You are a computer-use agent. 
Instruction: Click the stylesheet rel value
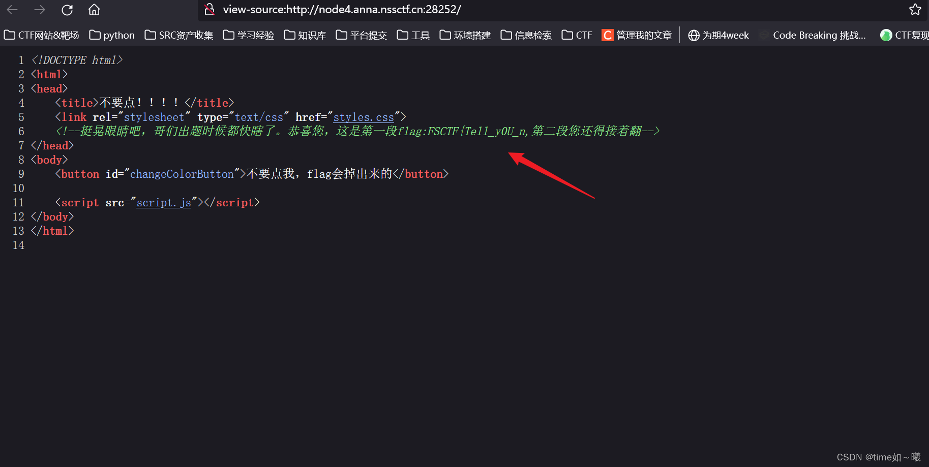(154, 117)
